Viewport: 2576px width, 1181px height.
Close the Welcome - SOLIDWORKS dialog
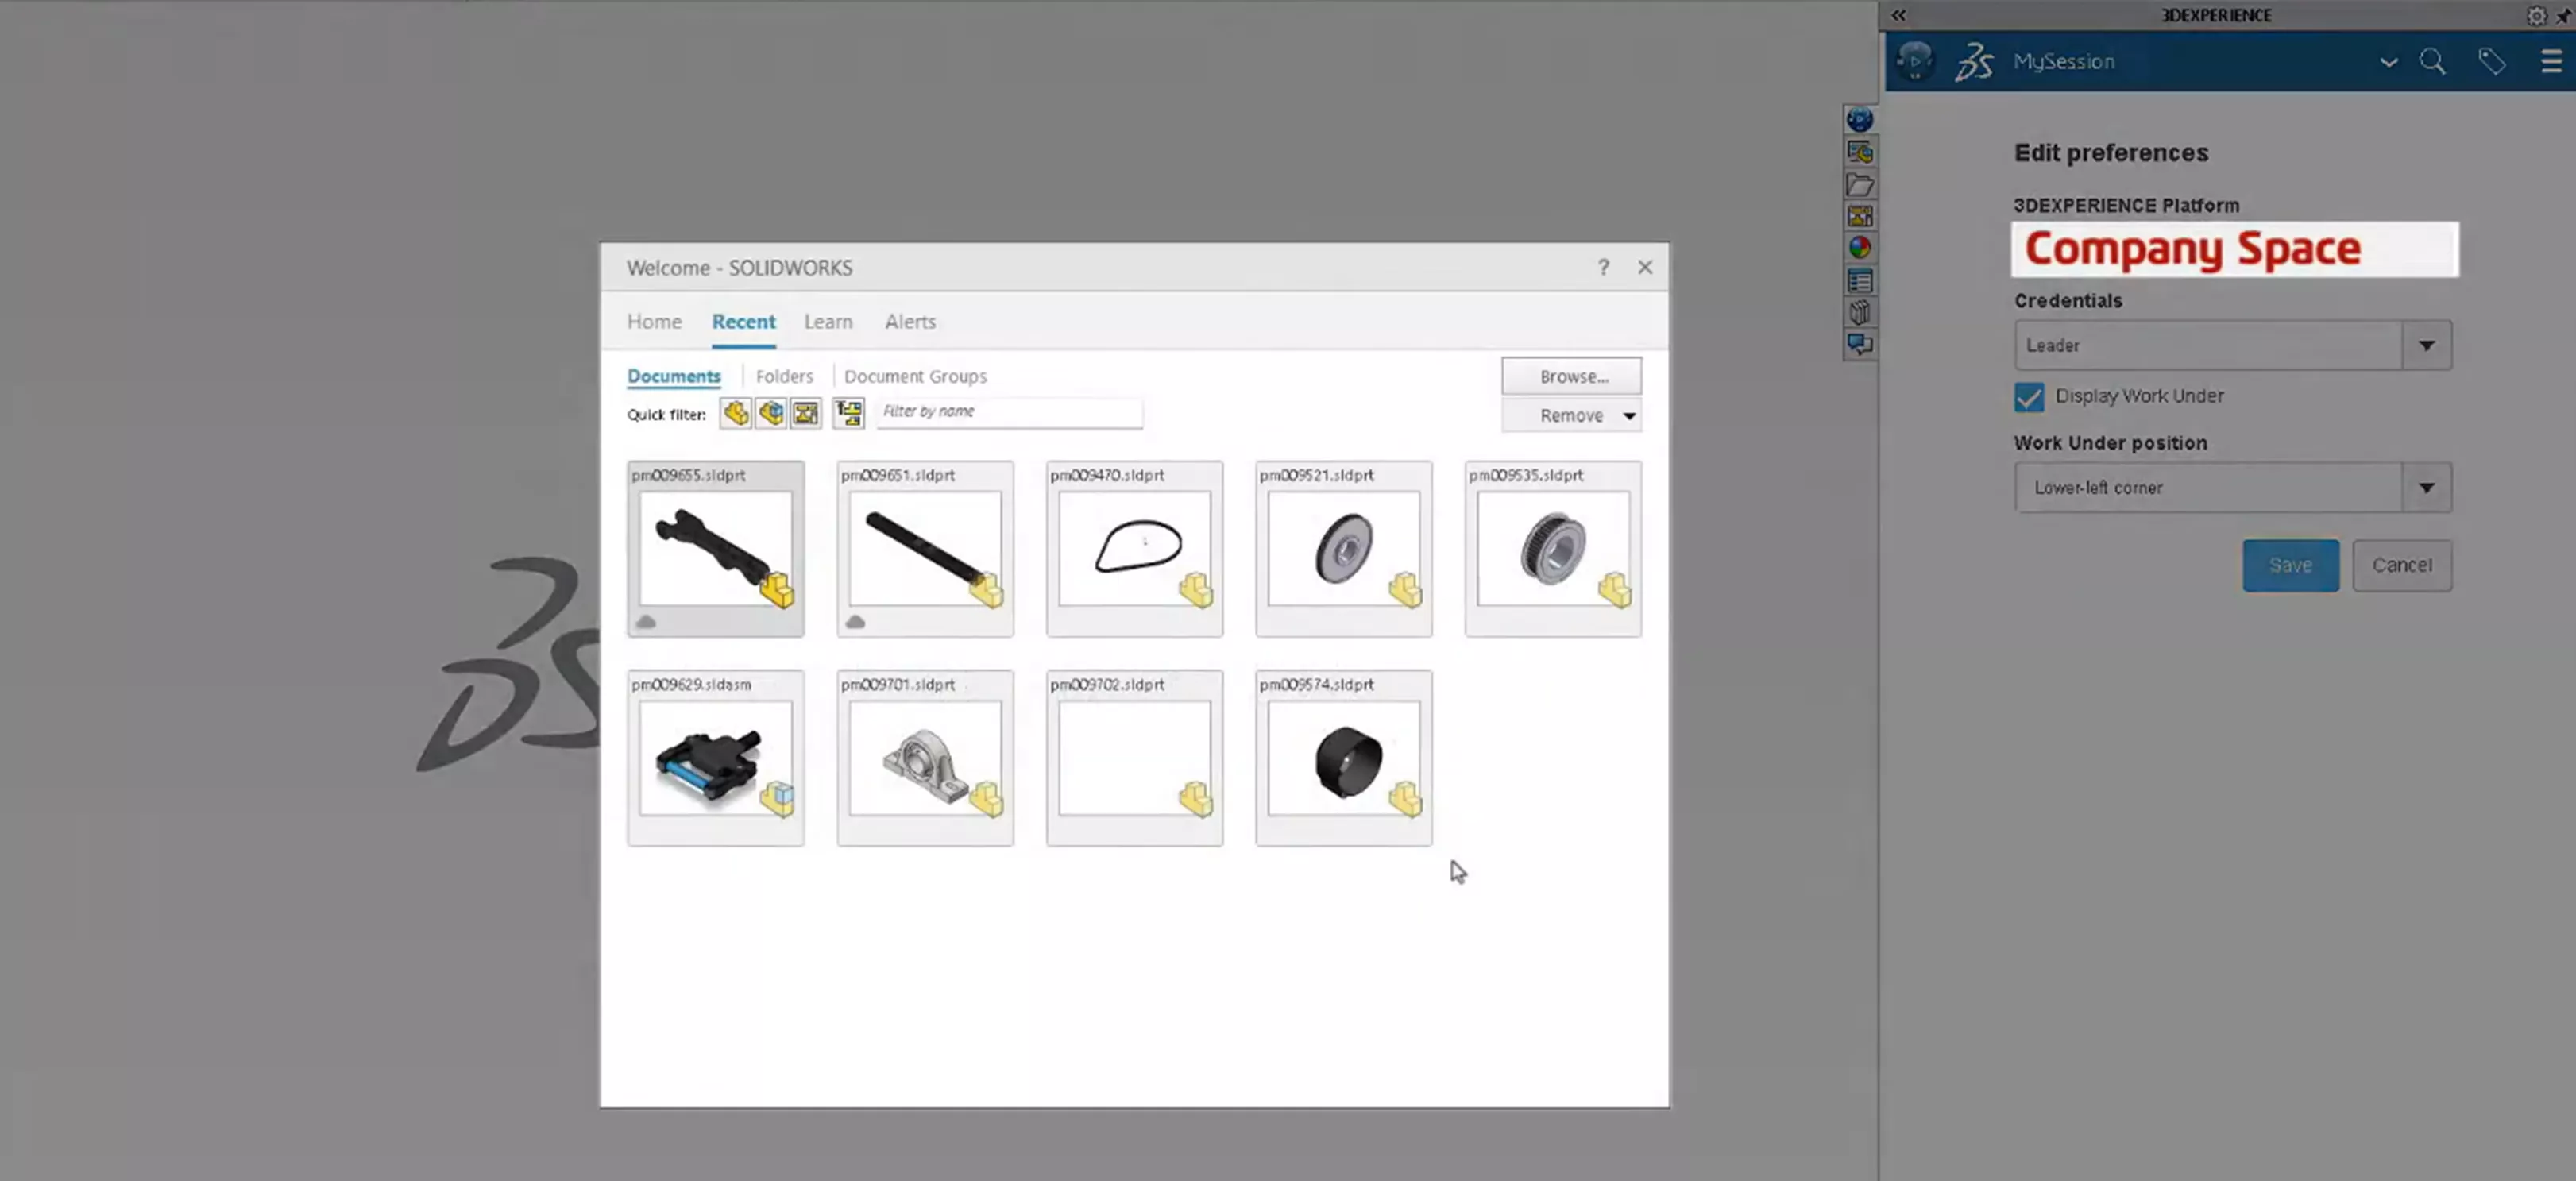(x=1645, y=267)
